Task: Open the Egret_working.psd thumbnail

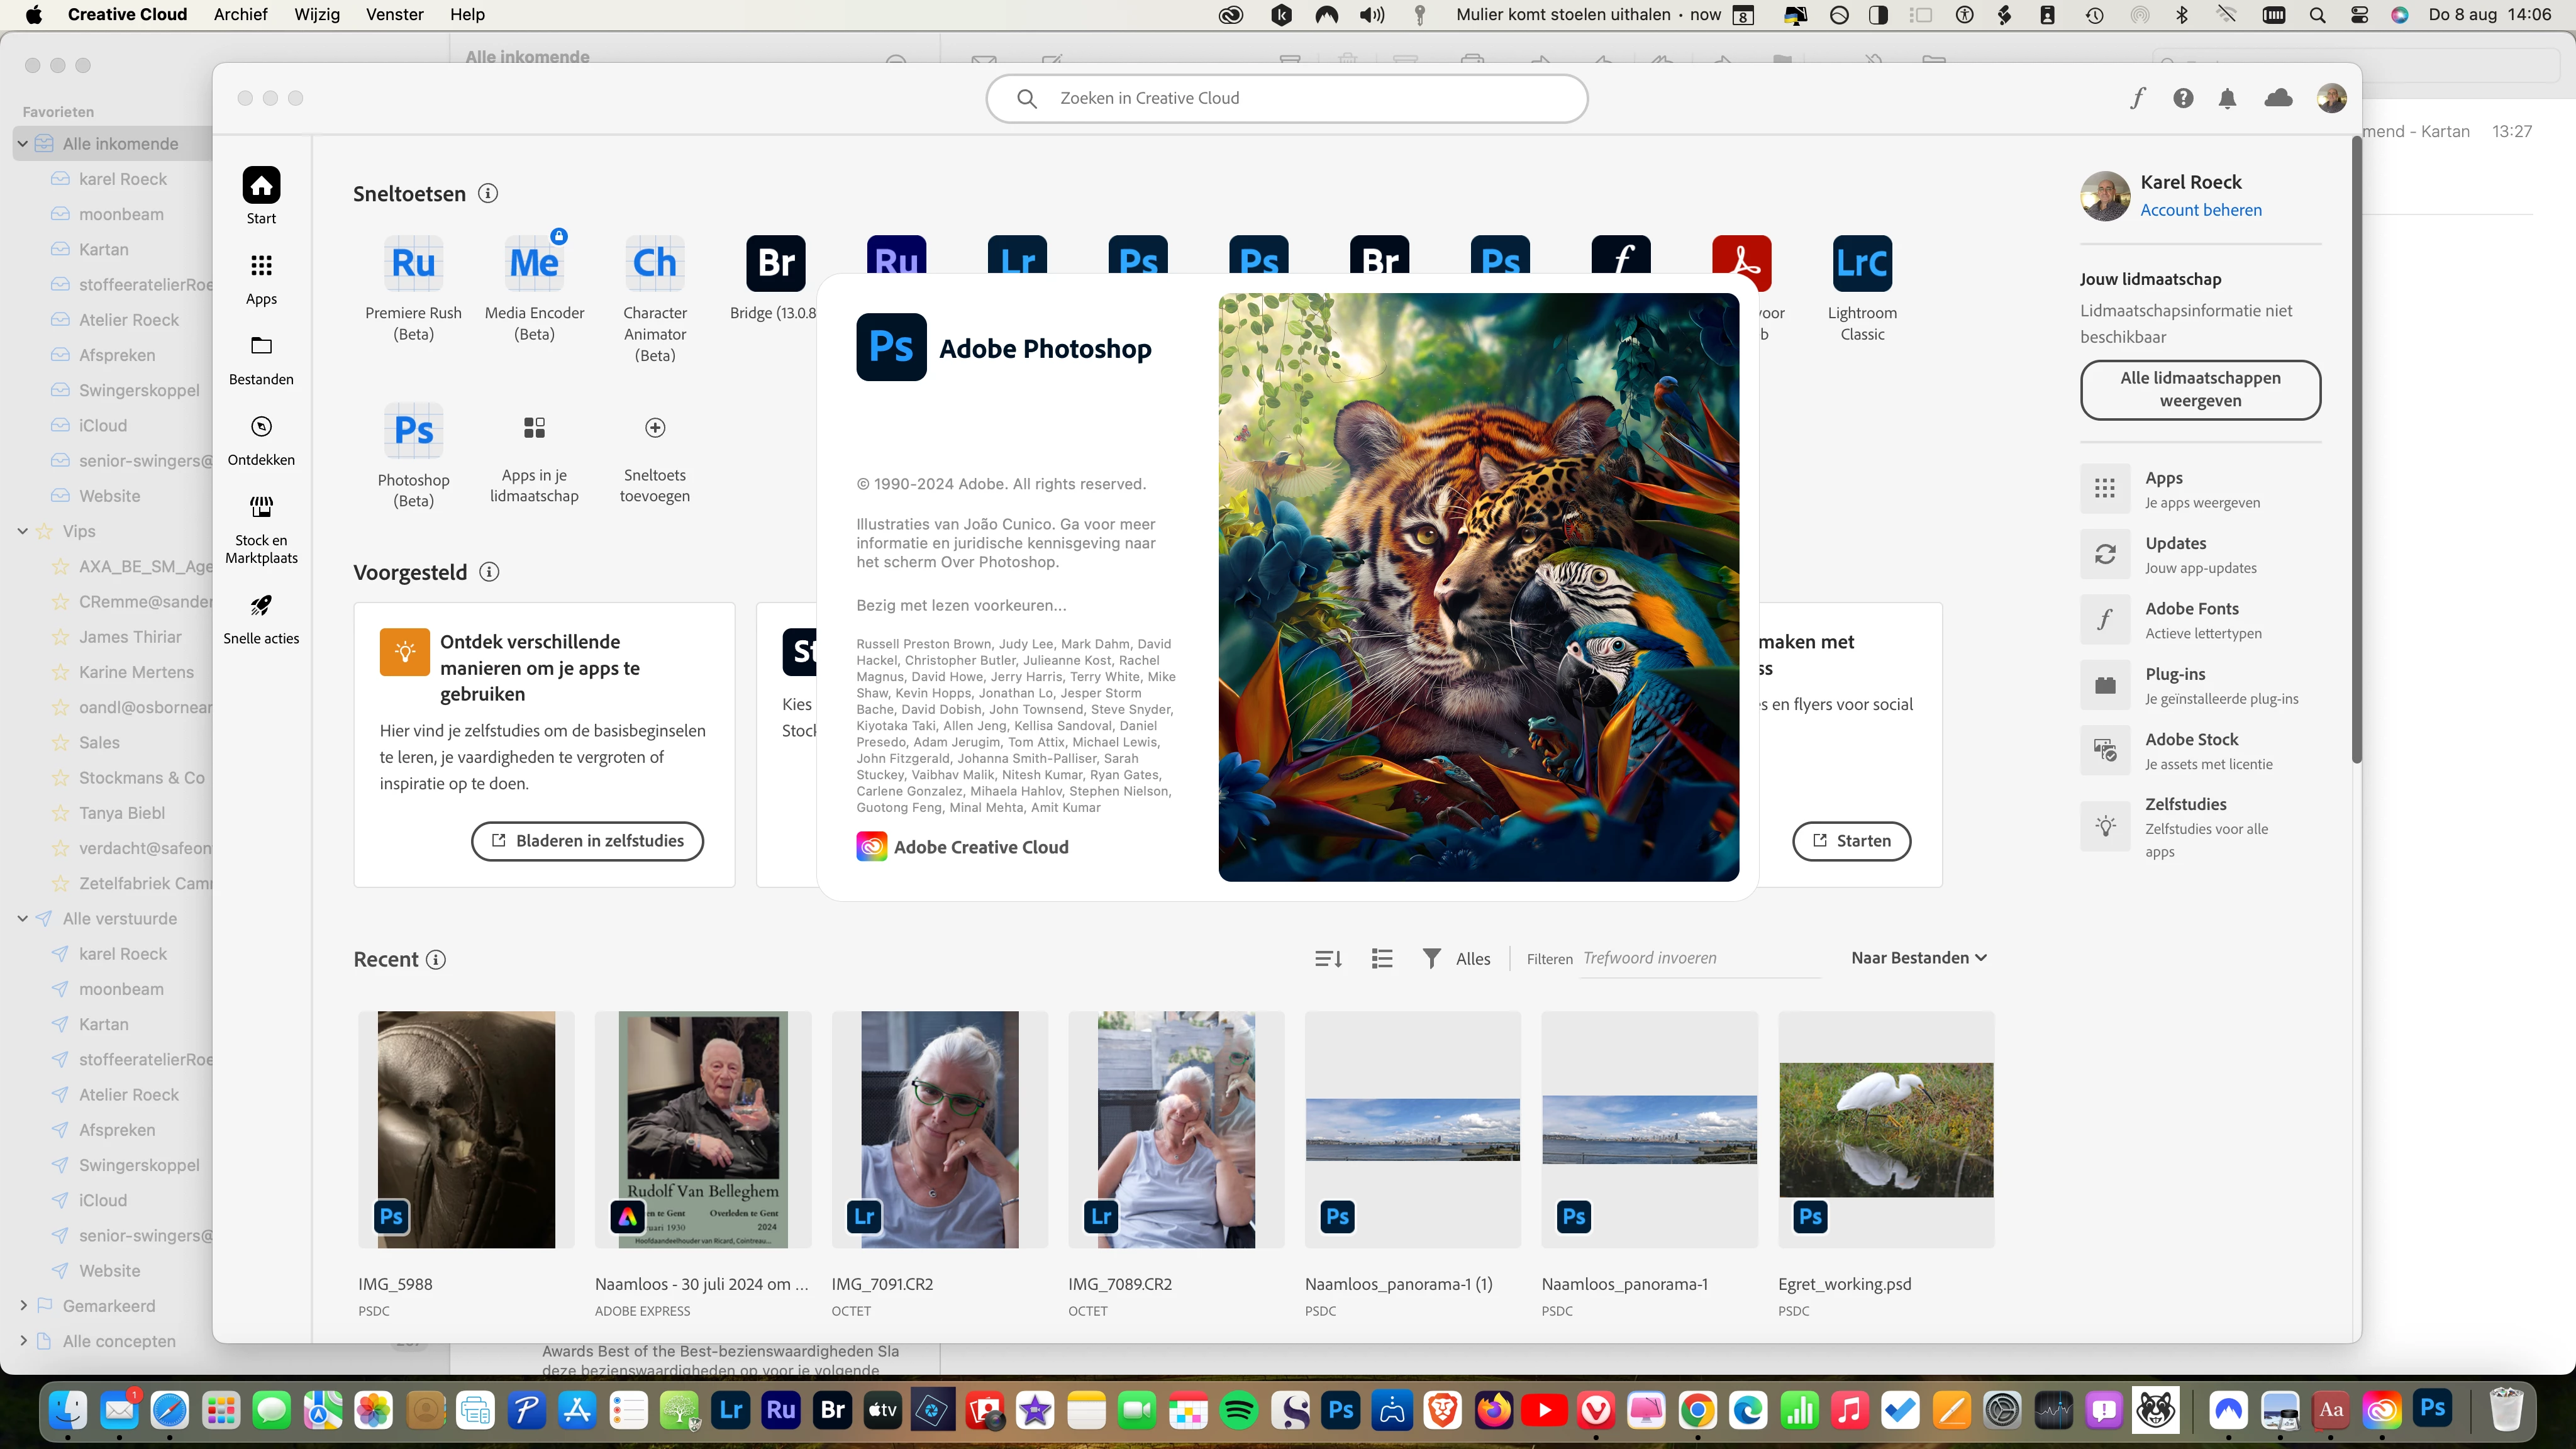Action: click(1885, 1129)
